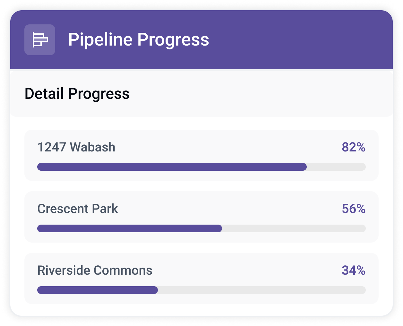
Task: Select the 1247 Wabash card
Action: point(201,155)
